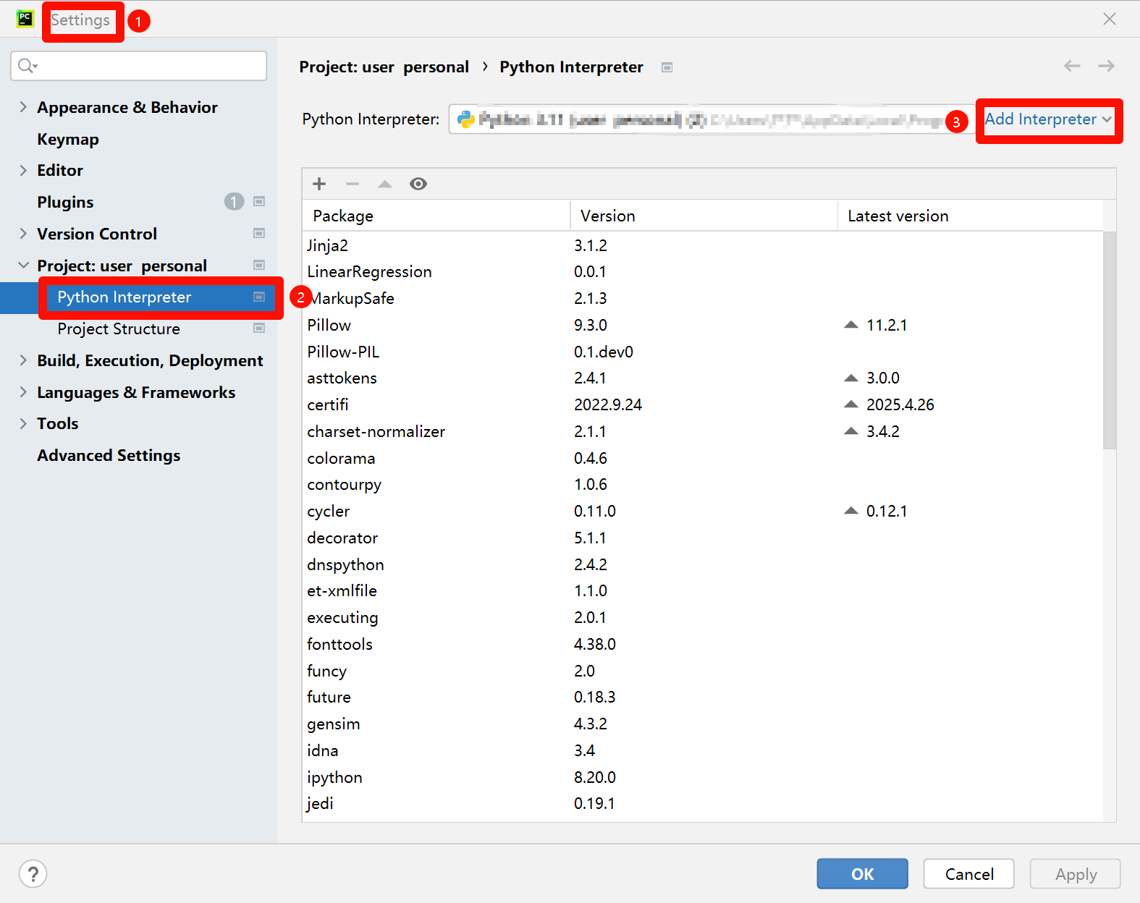Open the Python Interpreter dropdown

point(711,119)
